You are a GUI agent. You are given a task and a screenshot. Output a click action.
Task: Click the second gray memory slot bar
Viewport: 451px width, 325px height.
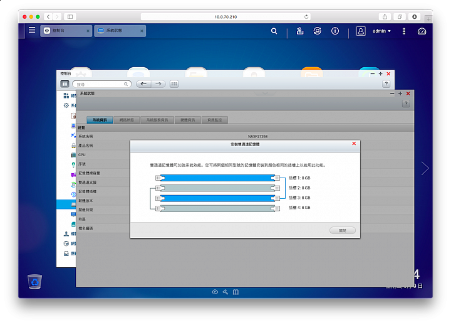point(218,188)
